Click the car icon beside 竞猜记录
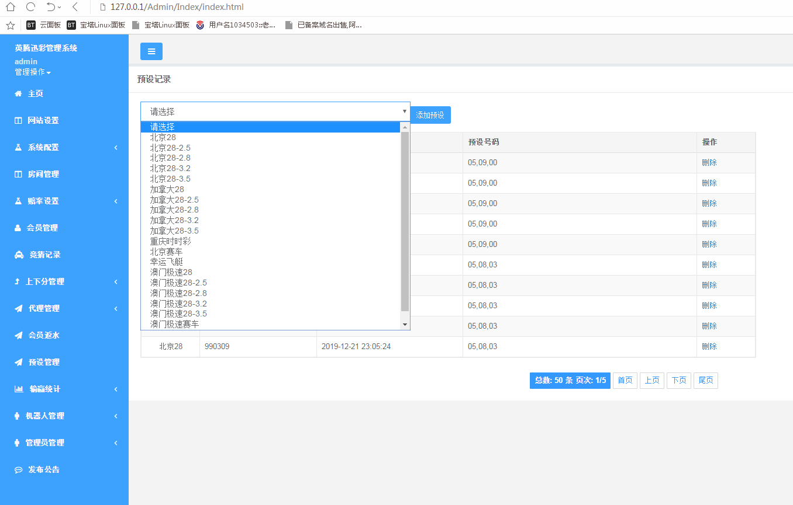This screenshot has width=793, height=505. click(x=19, y=255)
